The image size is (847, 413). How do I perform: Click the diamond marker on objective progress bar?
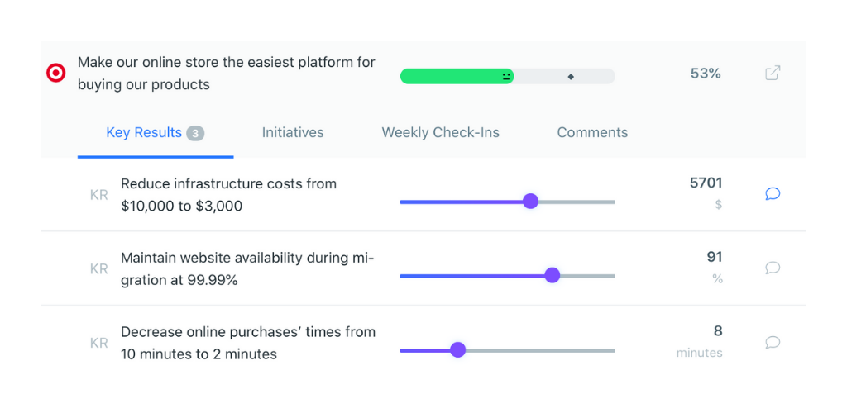[571, 77]
